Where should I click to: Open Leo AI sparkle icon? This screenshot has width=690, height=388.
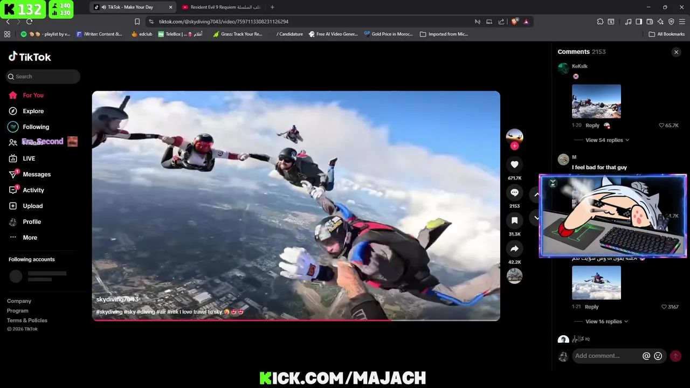pos(660,22)
